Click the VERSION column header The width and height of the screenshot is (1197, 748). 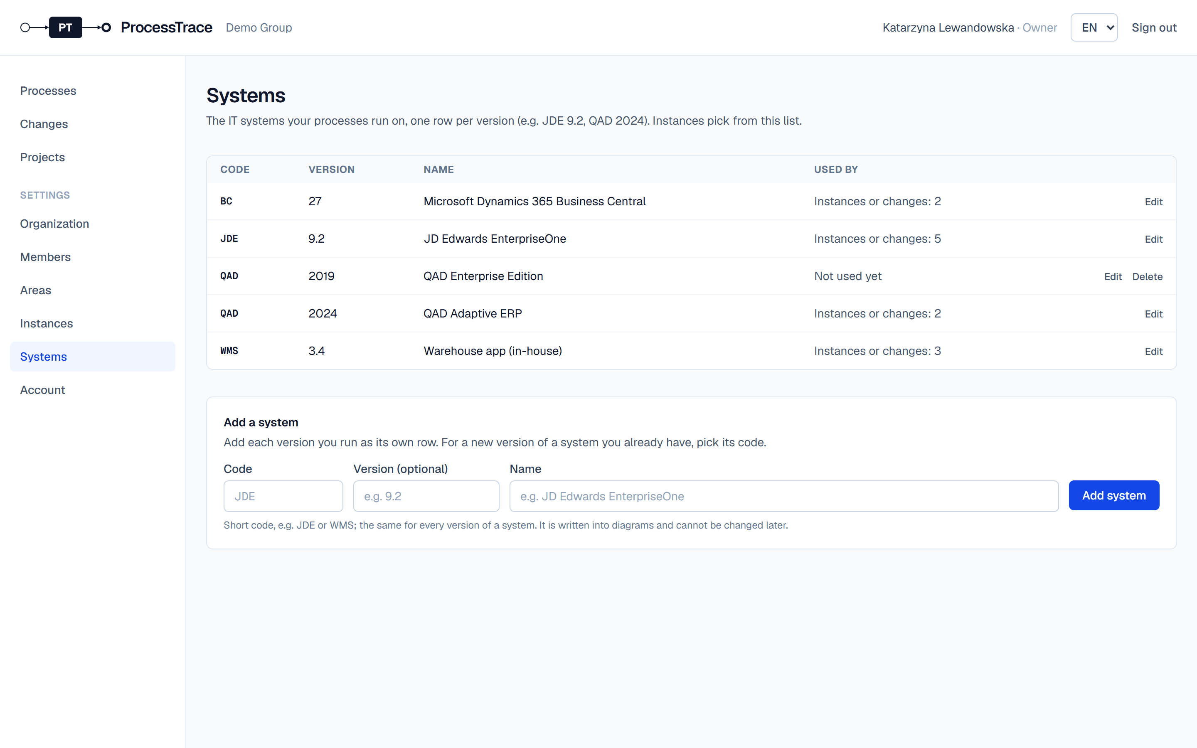click(x=331, y=169)
